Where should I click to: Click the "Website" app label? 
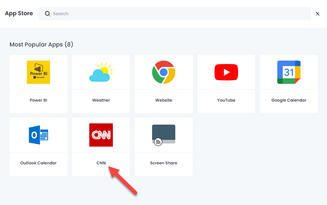[x=164, y=100]
